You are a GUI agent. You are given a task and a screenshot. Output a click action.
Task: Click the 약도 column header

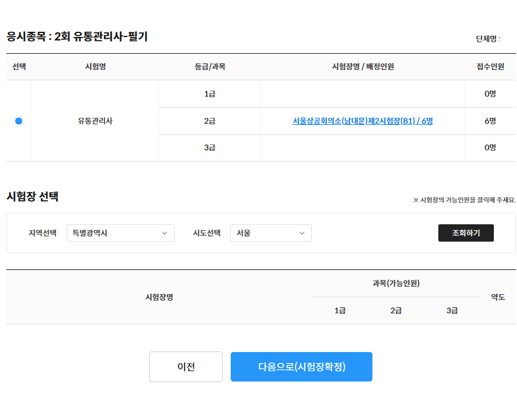tap(498, 297)
